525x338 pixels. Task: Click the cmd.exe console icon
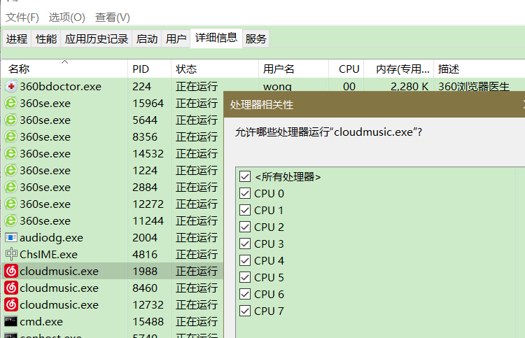(x=10, y=322)
